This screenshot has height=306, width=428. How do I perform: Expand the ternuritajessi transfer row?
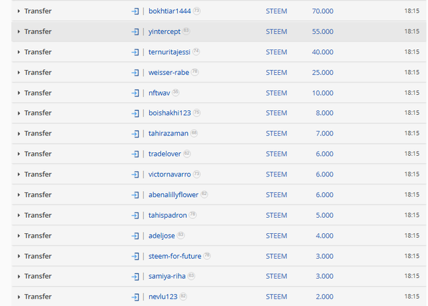coord(19,52)
